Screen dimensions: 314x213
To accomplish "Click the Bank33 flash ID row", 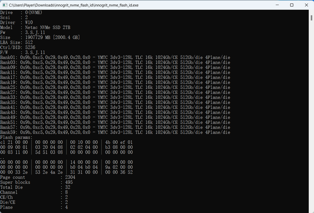I will pyautogui.click(x=115, y=97).
